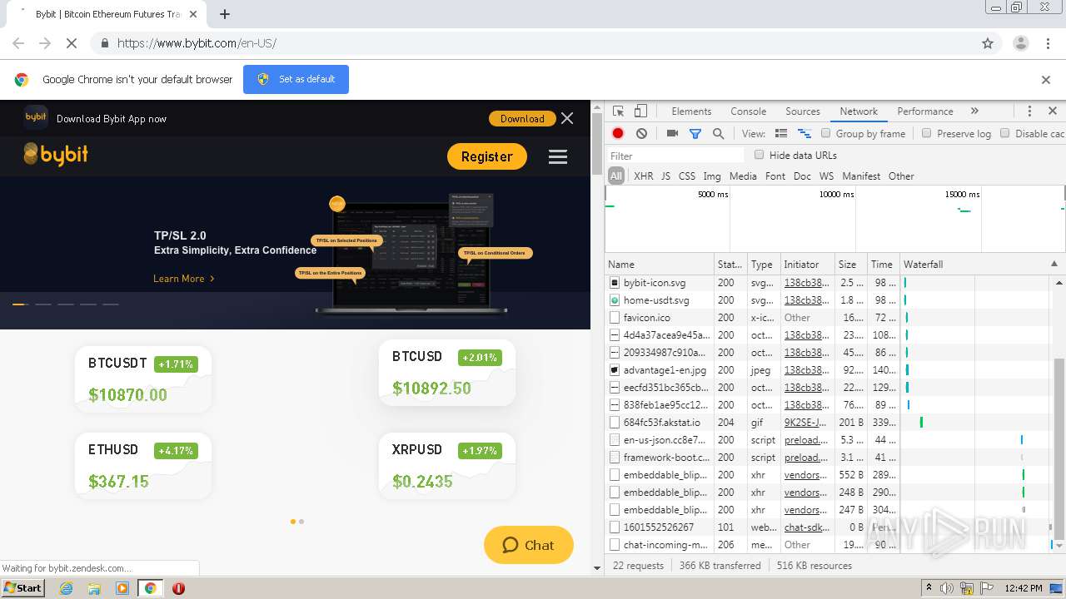This screenshot has width=1066, height=599.
Task: Click the Set as default button
Action: (296, 80)
